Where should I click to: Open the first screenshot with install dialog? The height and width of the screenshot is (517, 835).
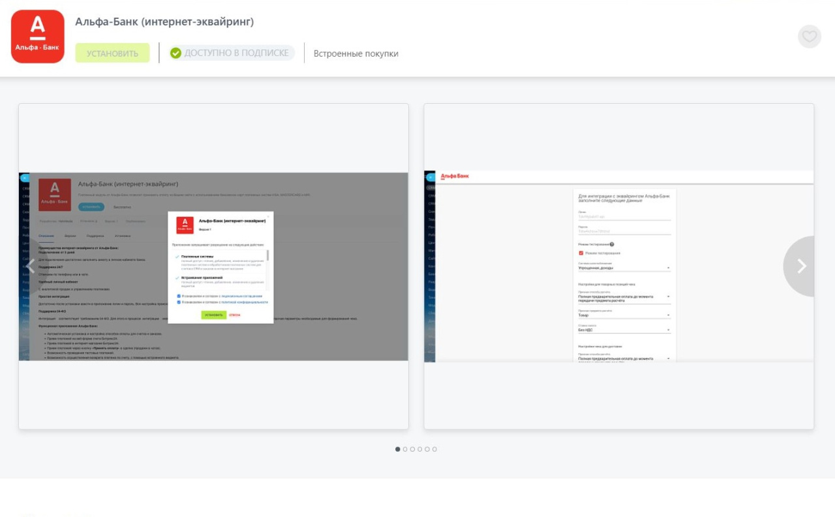[213, 266]
